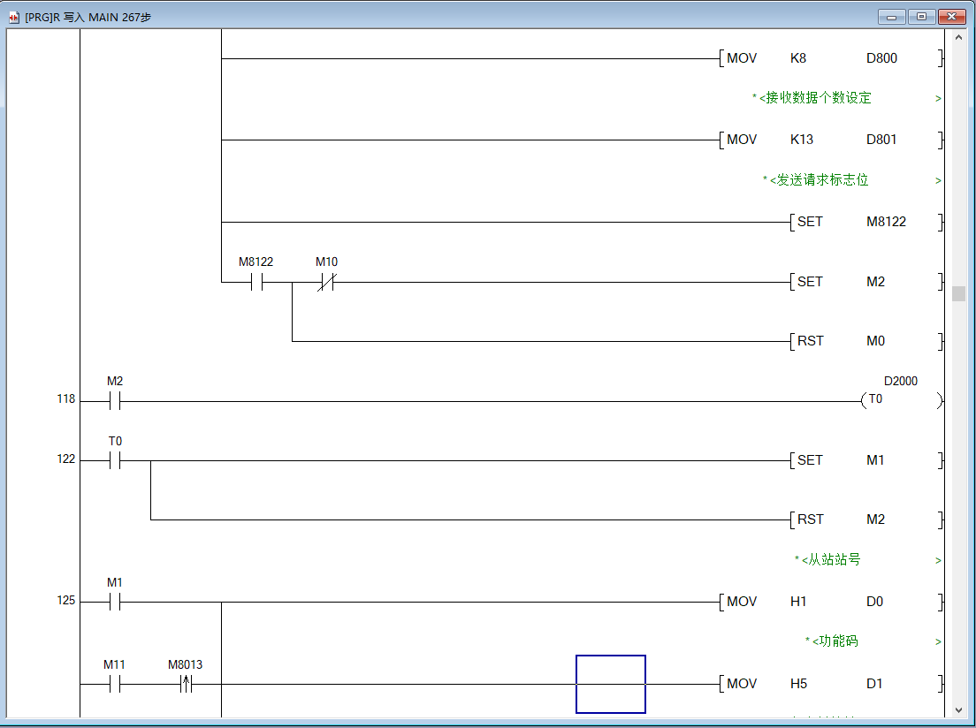Select the M10 normally closed contact
Image resolution: width=976 pixels, height=728 pixels.
click(326, 283)
